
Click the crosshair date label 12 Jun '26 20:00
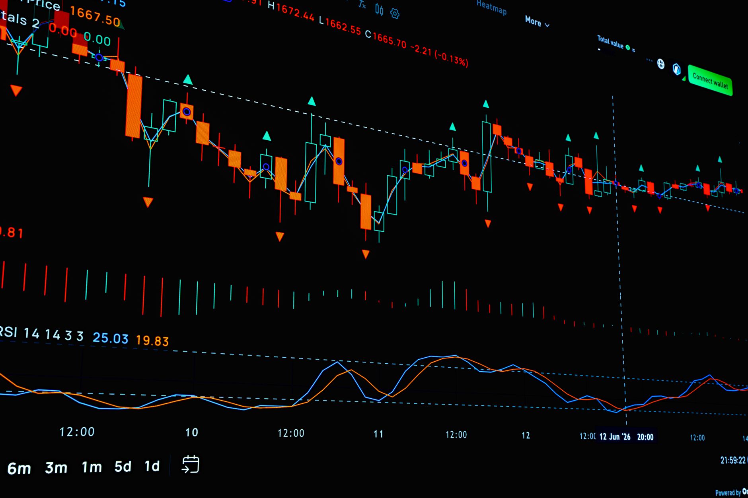[626, 437]
